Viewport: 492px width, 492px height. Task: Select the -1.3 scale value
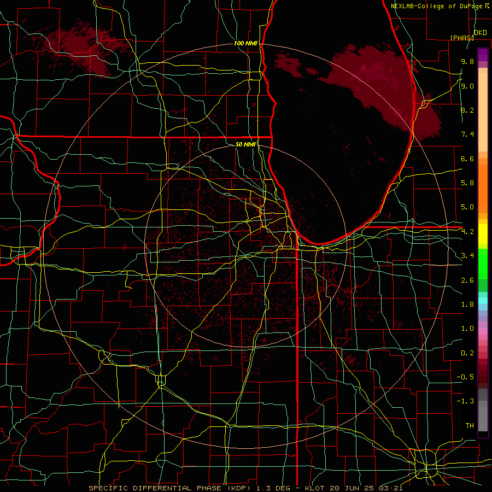pyautogui.click(x=465, y=401)
